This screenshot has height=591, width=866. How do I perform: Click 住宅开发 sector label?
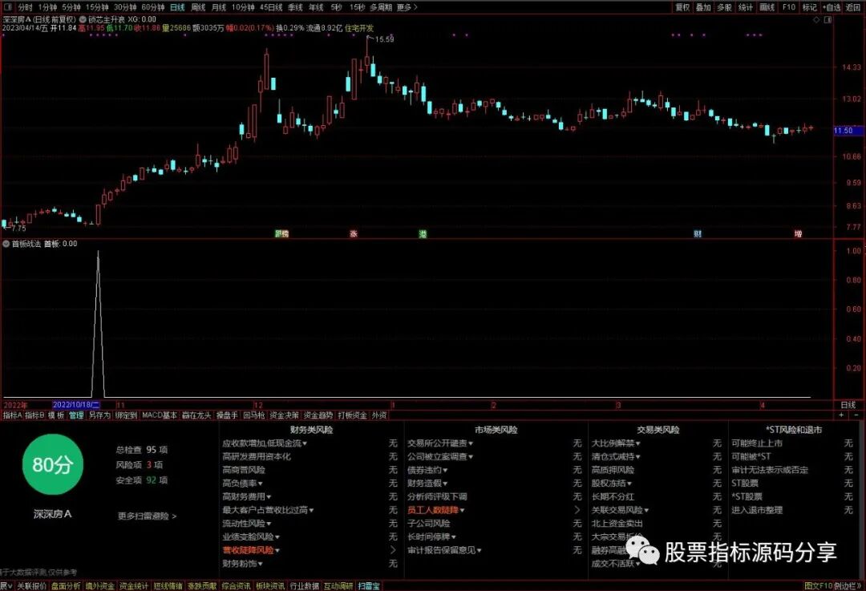tap(359, 27)
